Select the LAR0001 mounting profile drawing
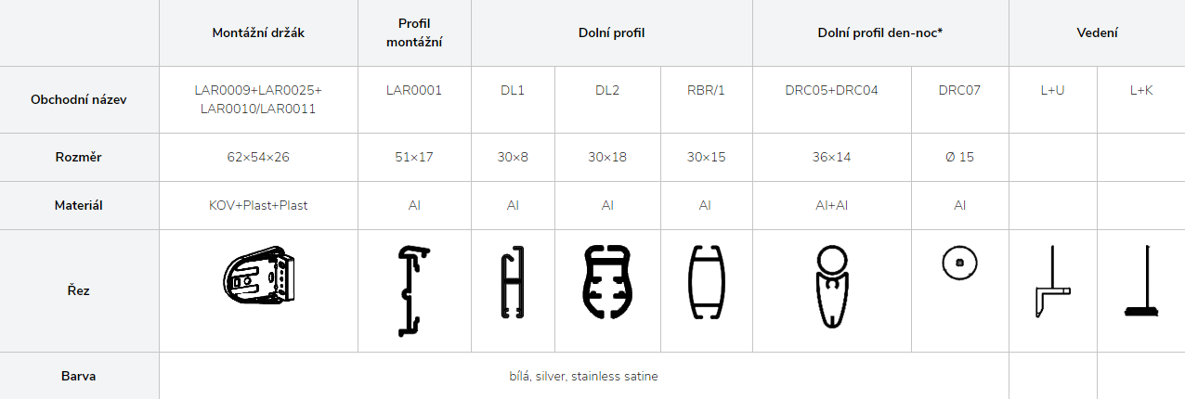 (x=414, y=290)
